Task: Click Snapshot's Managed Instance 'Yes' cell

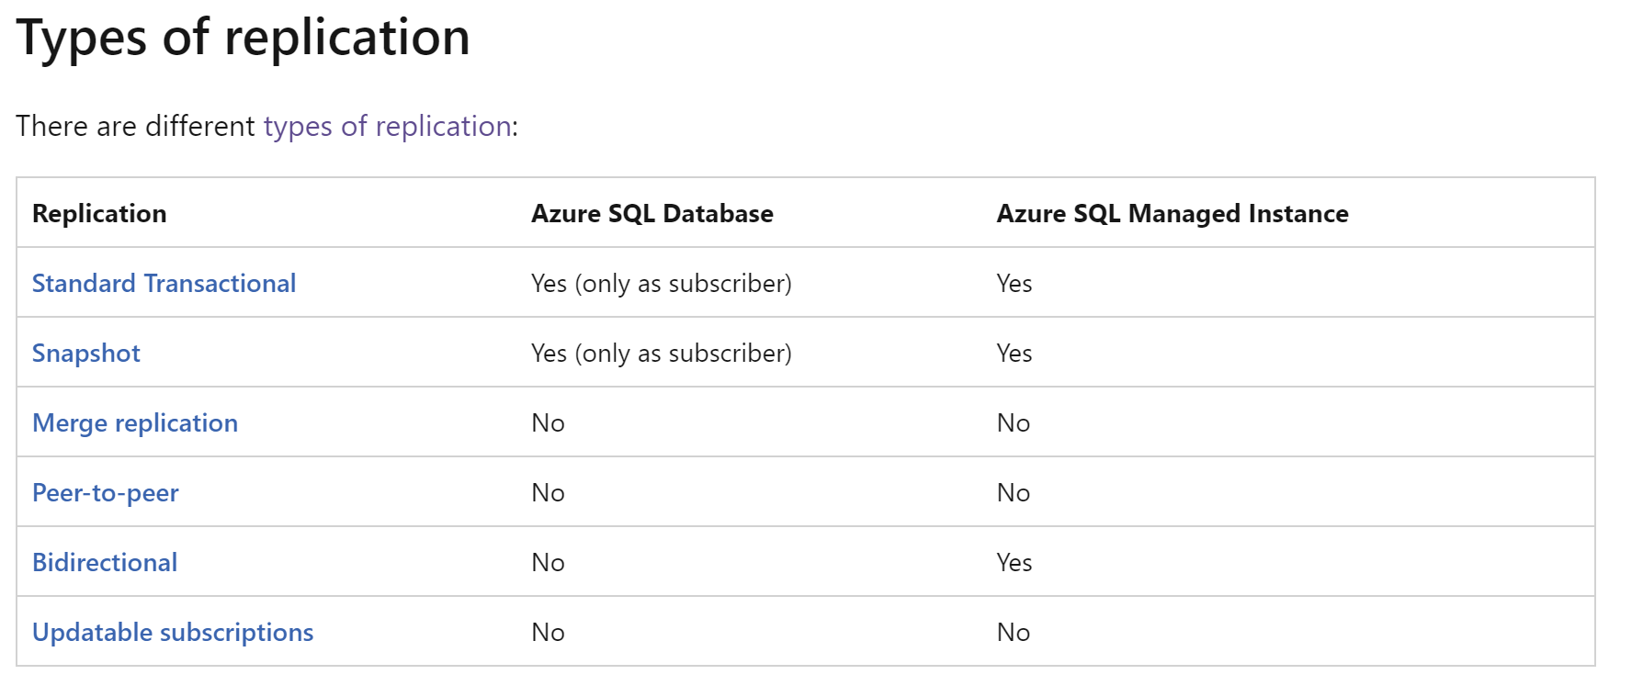Action: tap(1014, 354)
